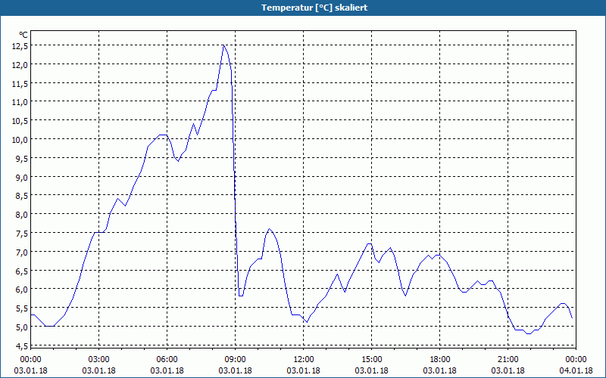606x378 pixels.
Task: Click the 5,5 axis label
Action: pos(23,308)
